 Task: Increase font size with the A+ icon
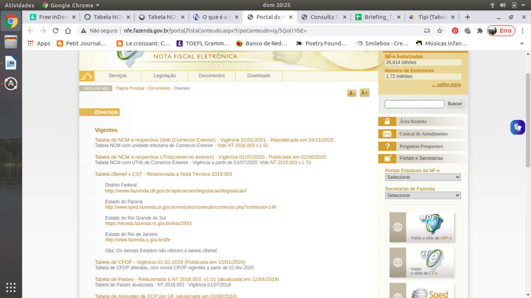[365, 93]
